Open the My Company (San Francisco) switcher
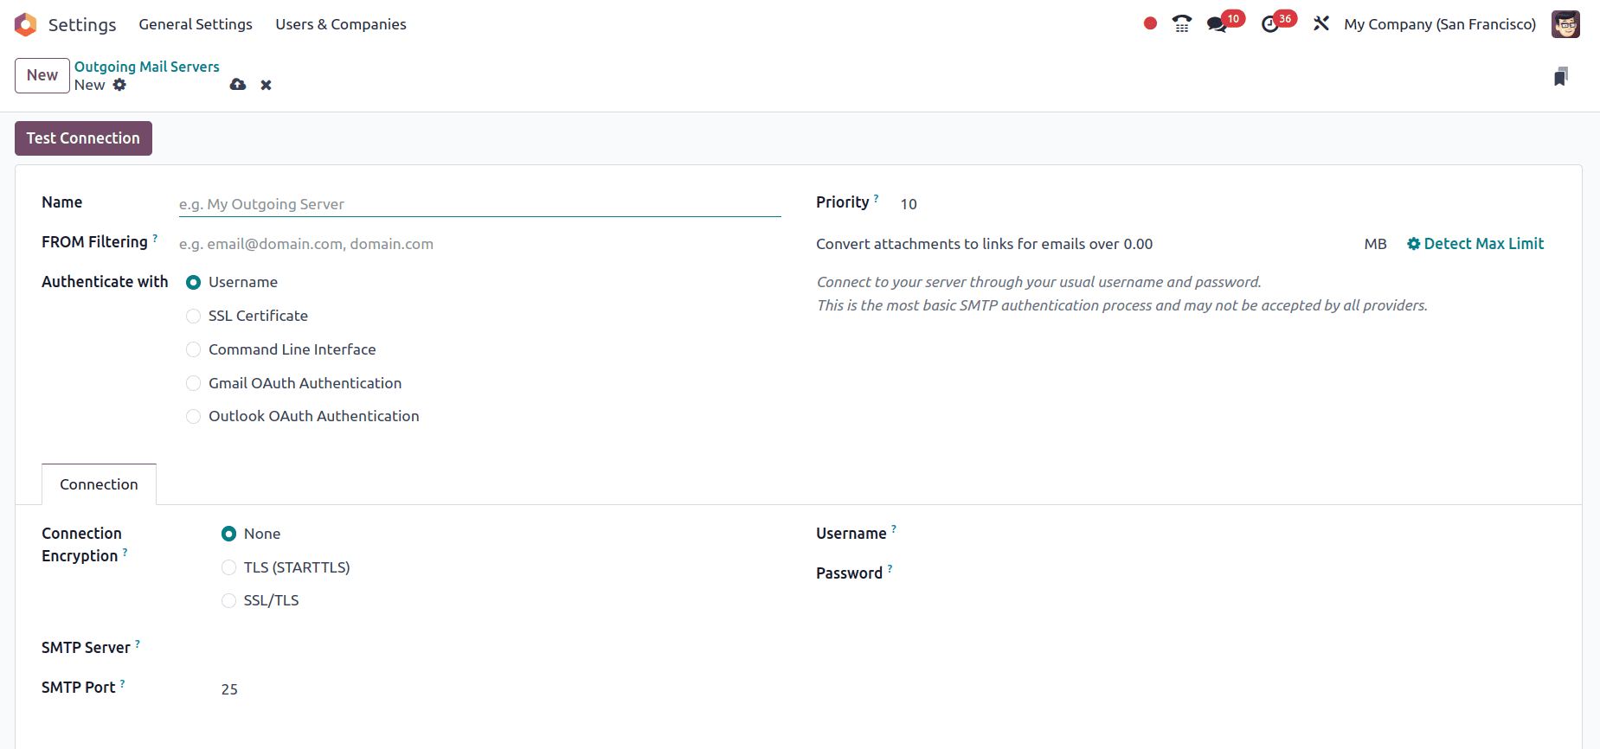 pyautogui.click(x=1440, y=24)
